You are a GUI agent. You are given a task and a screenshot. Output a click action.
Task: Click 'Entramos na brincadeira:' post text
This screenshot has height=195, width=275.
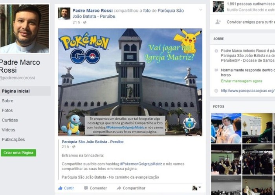(x=82, y=155)
